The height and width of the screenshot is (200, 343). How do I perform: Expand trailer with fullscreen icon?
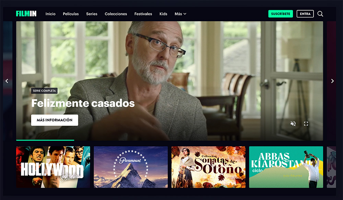(306, 124)
